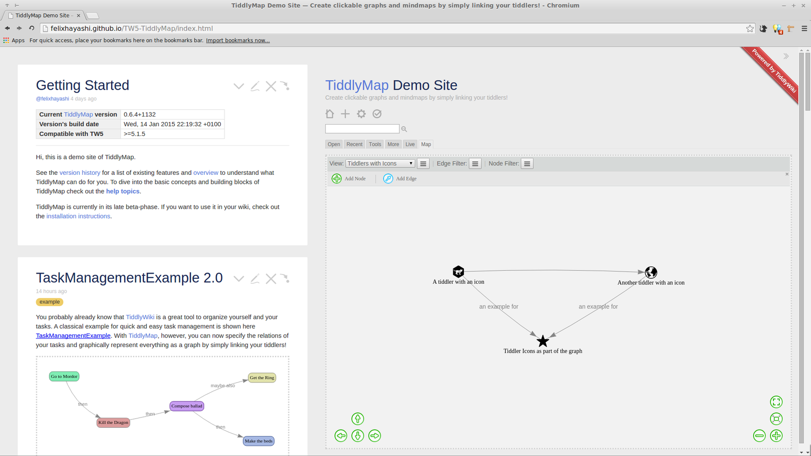This screenshot has height=456, width=811.
Task: Open more actions chevron on TaskManagementExample 2.0
Action: tap(239, 279)
